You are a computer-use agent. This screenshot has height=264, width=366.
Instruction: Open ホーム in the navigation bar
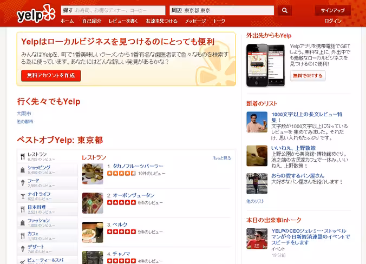(67, 21)
